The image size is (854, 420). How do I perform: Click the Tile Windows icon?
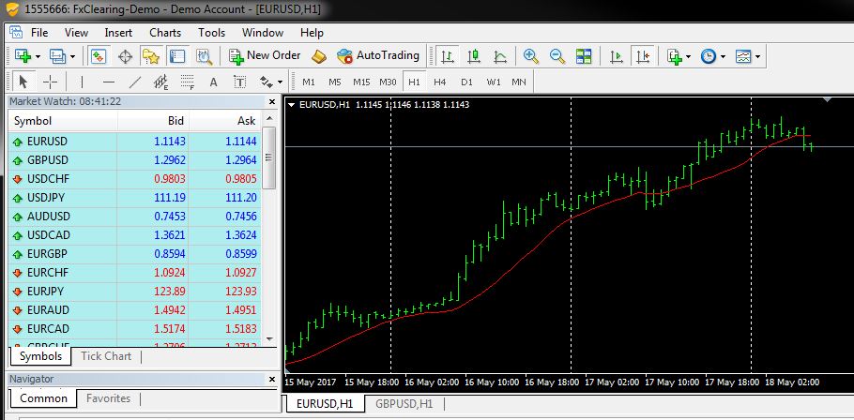[x=584, y=56]
